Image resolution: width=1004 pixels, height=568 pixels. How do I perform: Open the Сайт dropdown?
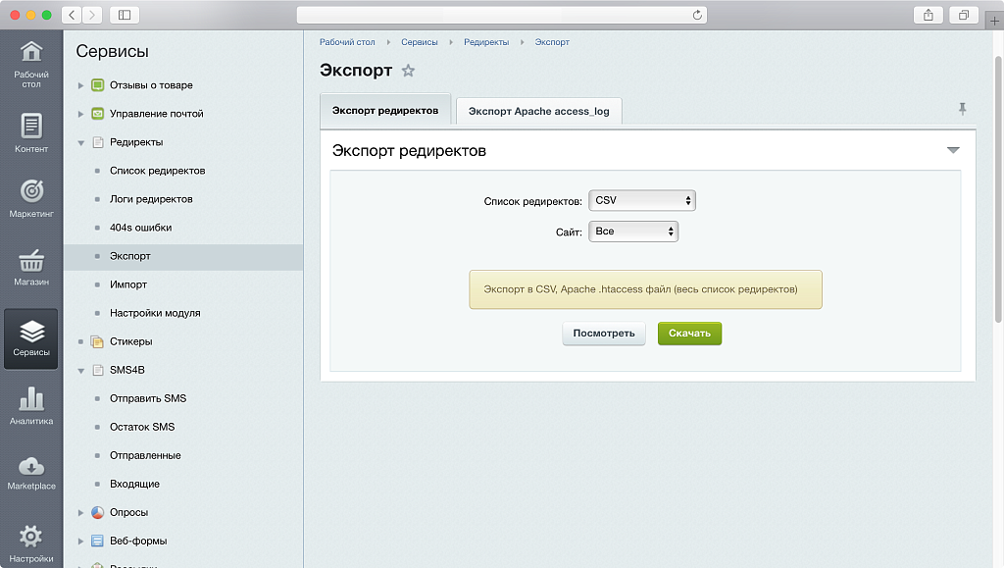[x=632, y=232]
